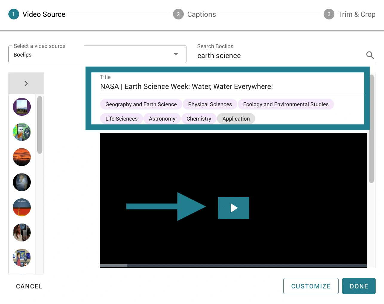Viewport: 384px width, 304px height.
Task: Click the search magnifier icon
Action: pos(370,55)
